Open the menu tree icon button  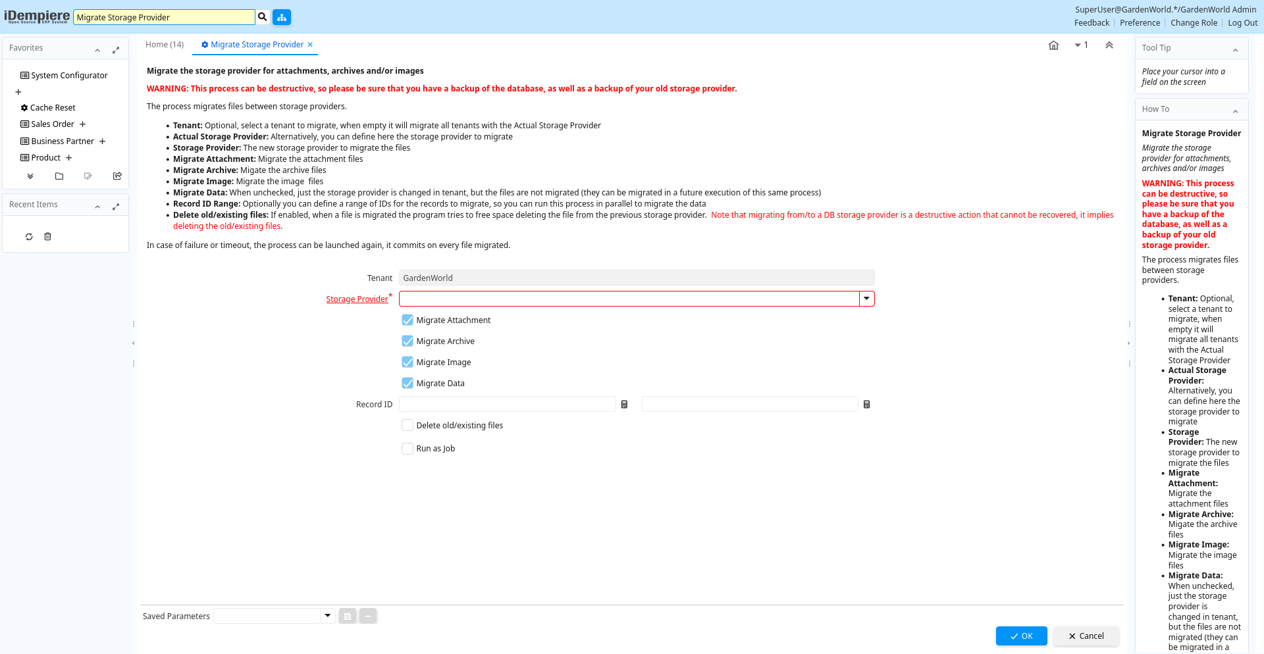[x=282, y=17]
